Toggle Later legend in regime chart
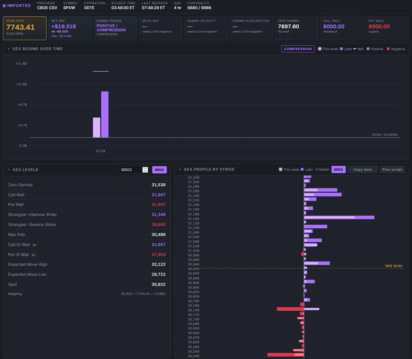 [346, 49]
